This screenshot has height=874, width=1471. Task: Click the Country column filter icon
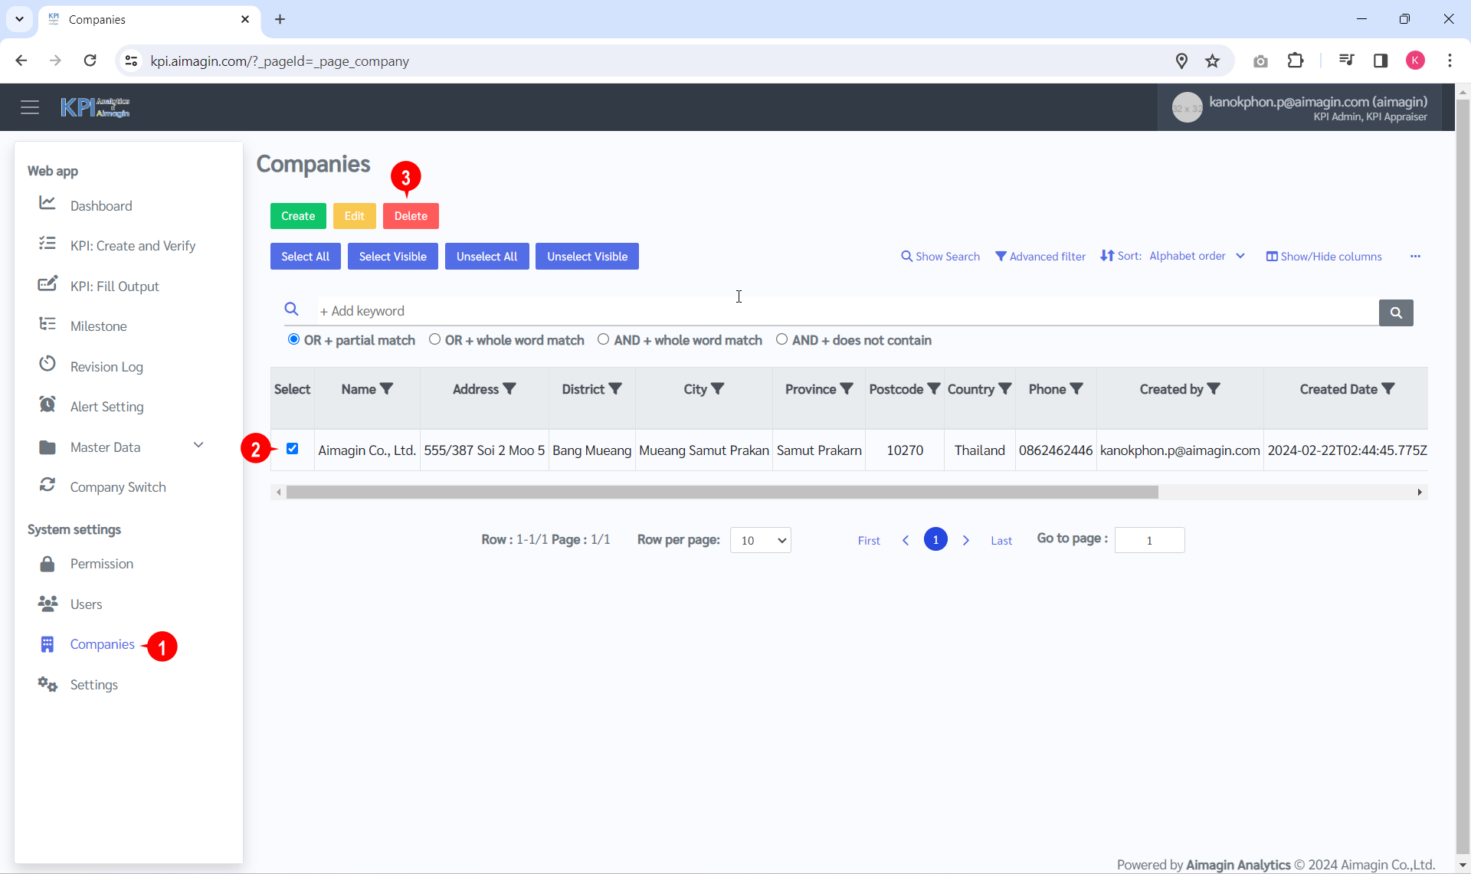(1005, 389)
